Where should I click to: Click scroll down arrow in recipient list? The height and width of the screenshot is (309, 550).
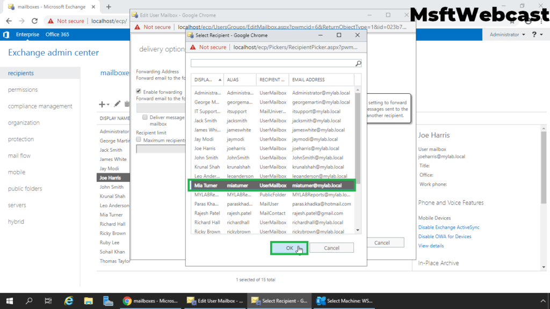(x=357, y=230)
